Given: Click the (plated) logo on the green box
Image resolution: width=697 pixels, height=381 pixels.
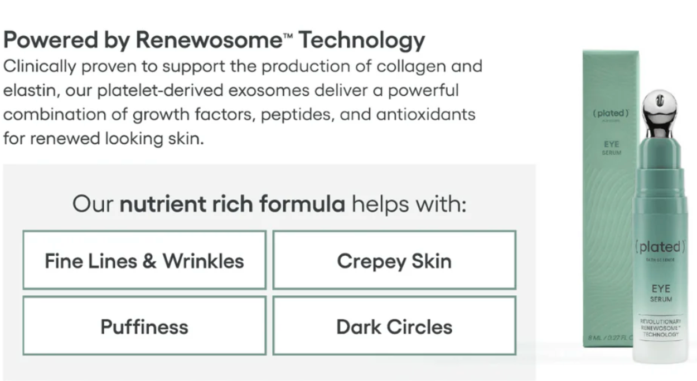Looking at the screenshot, I should (x=611, y=114).
